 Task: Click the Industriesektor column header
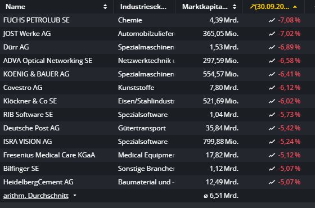143,7
